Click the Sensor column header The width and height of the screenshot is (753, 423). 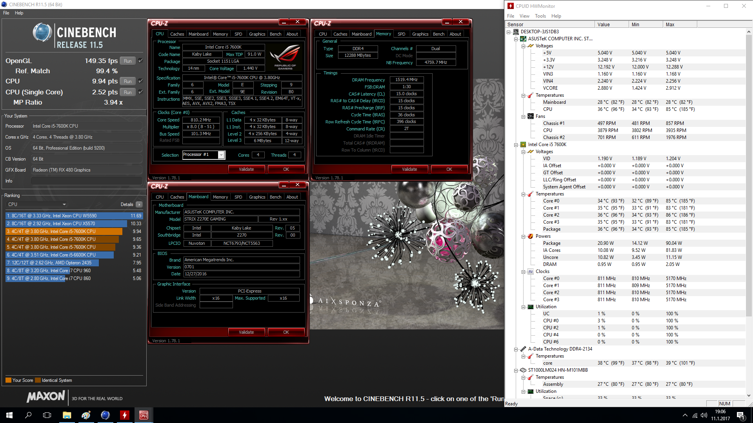pos(550,24)
